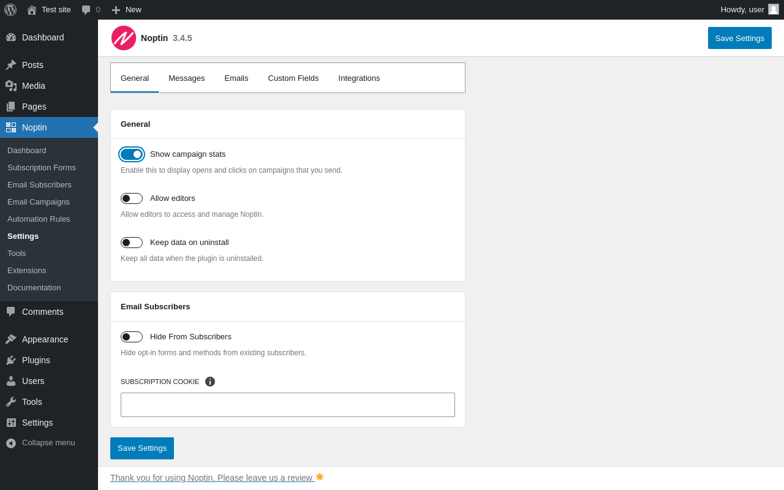
Task: Open the leave us a review link
Action: [212, 478]
